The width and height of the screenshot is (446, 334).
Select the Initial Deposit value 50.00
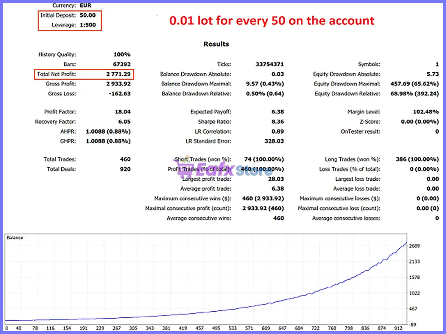click(87, 15)
